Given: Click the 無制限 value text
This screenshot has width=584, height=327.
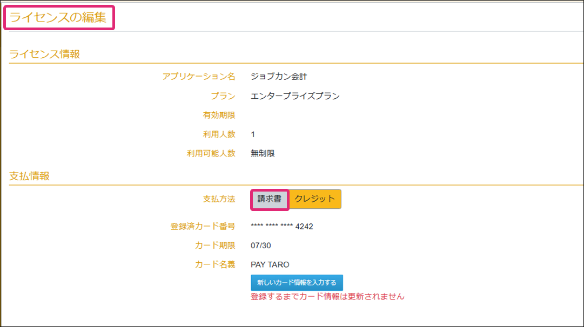Looking at the screenshot, I should point(263,153).
